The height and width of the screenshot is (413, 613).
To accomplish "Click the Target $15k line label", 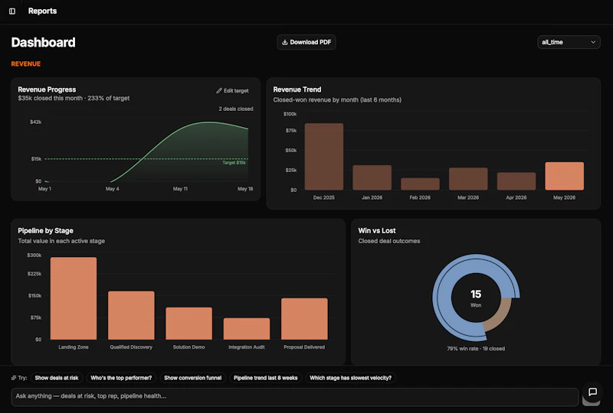I will [234, 163].
